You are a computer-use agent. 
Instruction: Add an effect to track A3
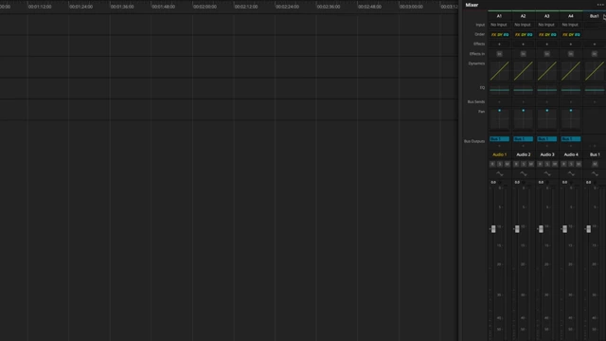click(547, 45)
